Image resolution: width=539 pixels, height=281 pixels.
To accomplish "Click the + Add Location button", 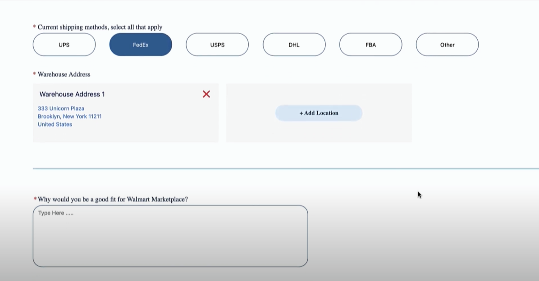I will pyautogui.click(x=319, y=113).
